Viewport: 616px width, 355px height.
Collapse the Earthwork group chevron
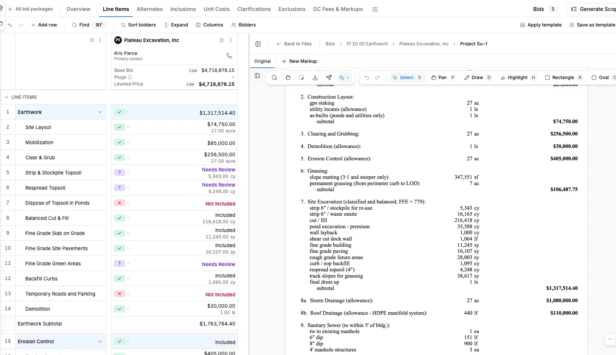click(100, 112)
